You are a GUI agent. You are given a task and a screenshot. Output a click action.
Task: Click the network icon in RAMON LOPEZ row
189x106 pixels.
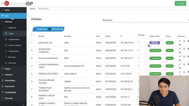pos(184,72)
